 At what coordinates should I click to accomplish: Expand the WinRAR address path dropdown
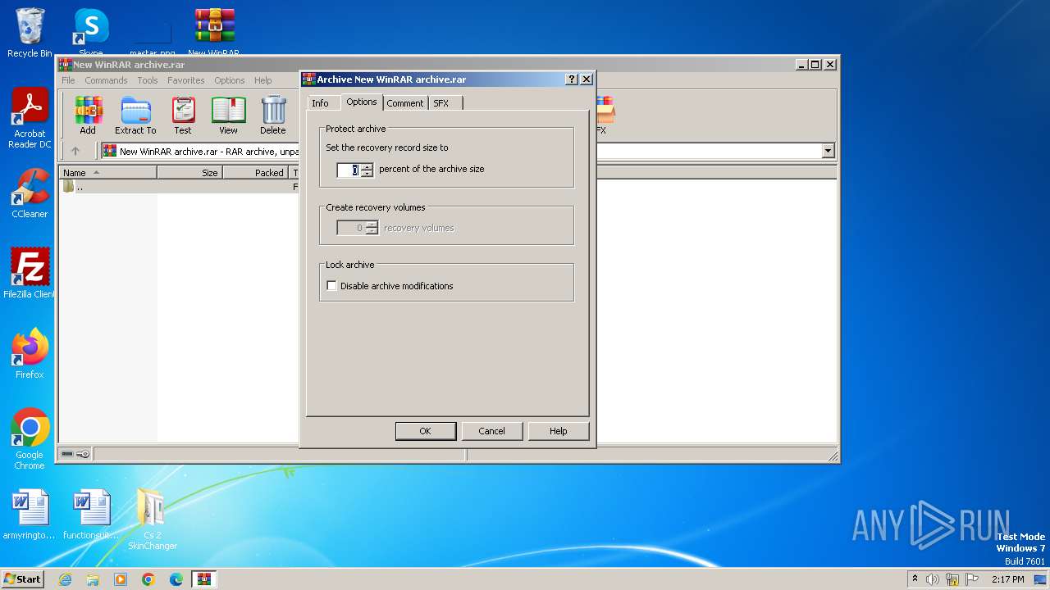click(828, 151)
